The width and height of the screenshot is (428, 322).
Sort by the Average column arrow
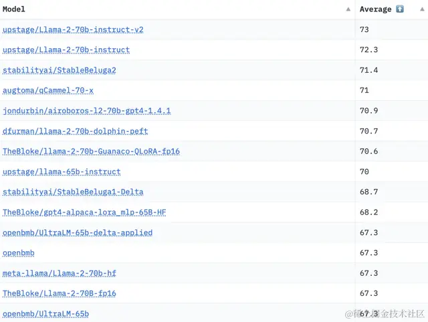click(x=422, y=9)
